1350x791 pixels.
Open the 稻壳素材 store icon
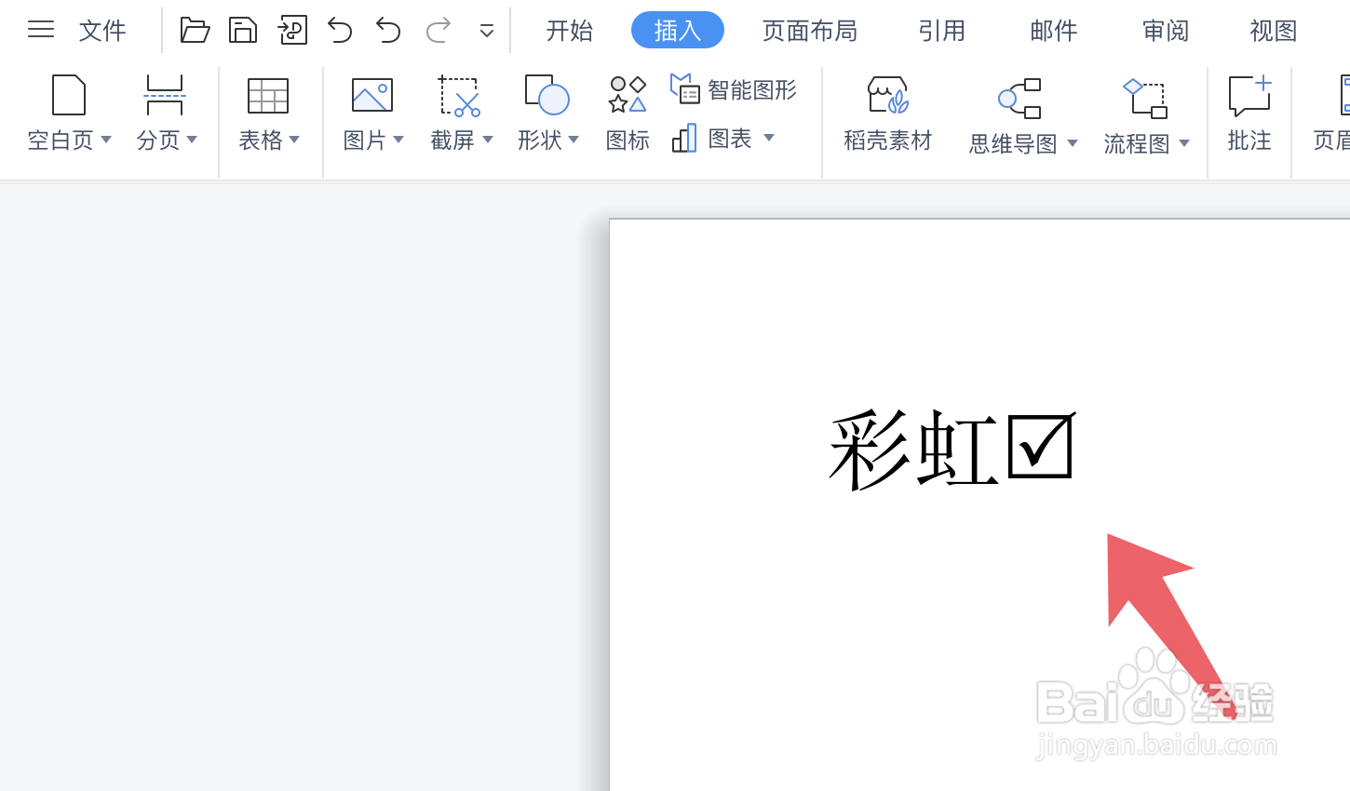pos(888,95)
